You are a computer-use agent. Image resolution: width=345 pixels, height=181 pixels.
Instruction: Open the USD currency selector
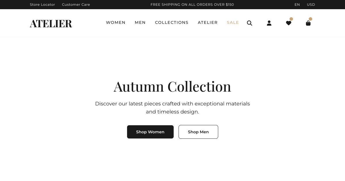[x=311, y=5]
